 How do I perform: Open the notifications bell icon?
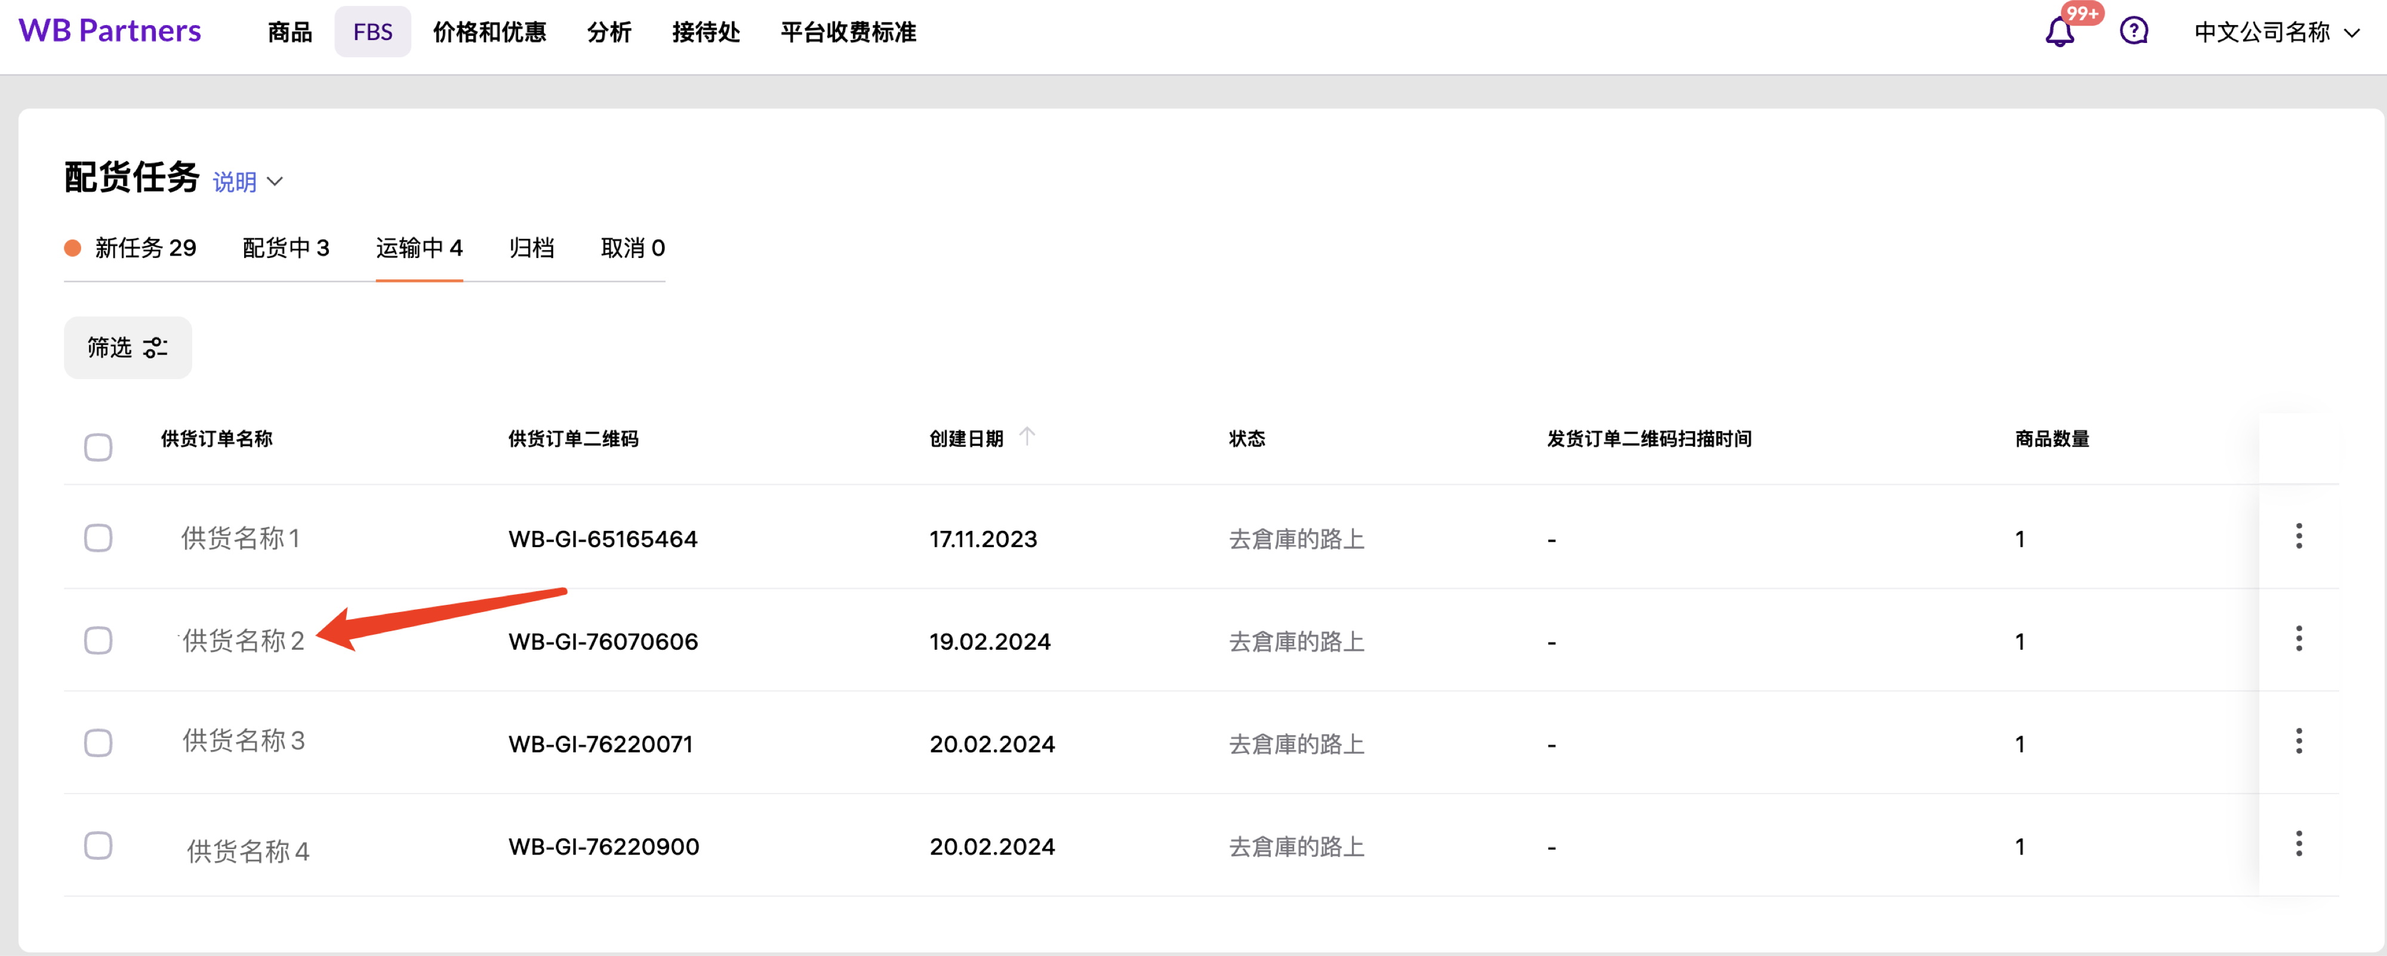[2059, 32]
